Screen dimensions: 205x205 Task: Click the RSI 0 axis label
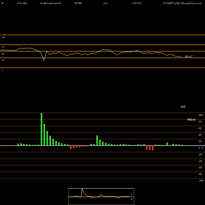point(2,70)
